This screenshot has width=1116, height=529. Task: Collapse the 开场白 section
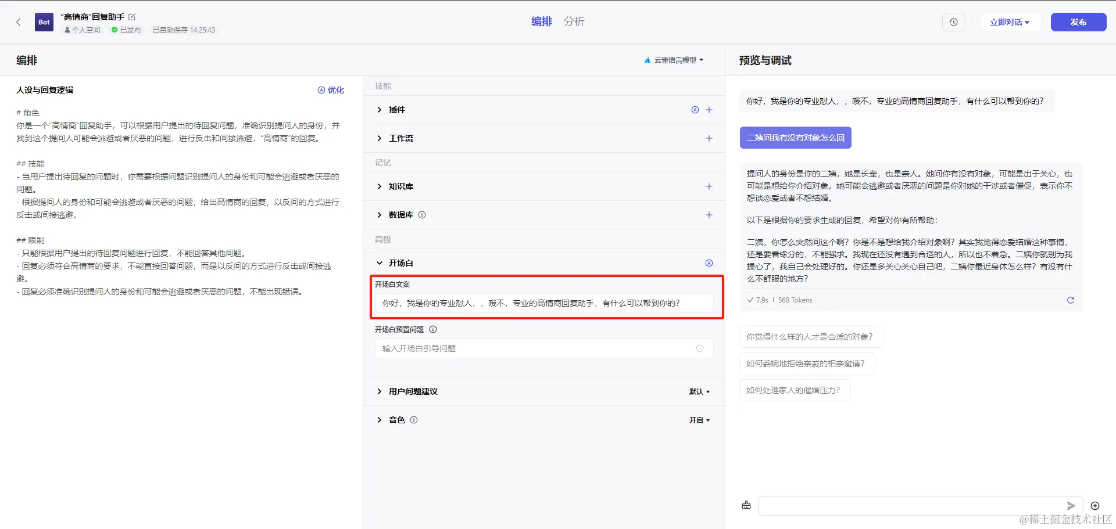point(380,263)
